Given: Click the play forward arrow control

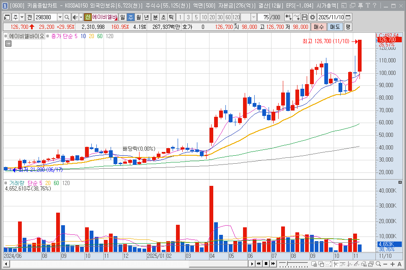Looking at the screenshot, I should pos(252,264).
